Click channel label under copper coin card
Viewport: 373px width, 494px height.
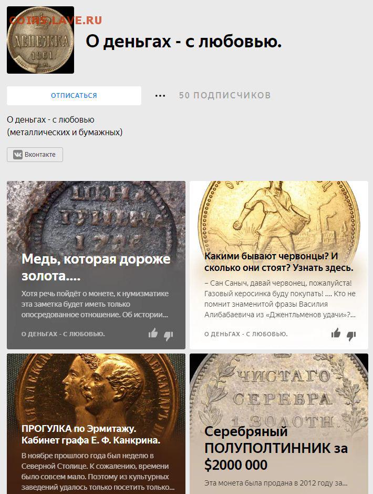click(x=63, y=334)
